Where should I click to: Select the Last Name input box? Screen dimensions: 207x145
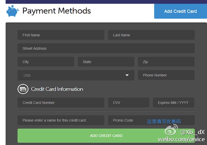pyautogui.click(x=151, y=35)
